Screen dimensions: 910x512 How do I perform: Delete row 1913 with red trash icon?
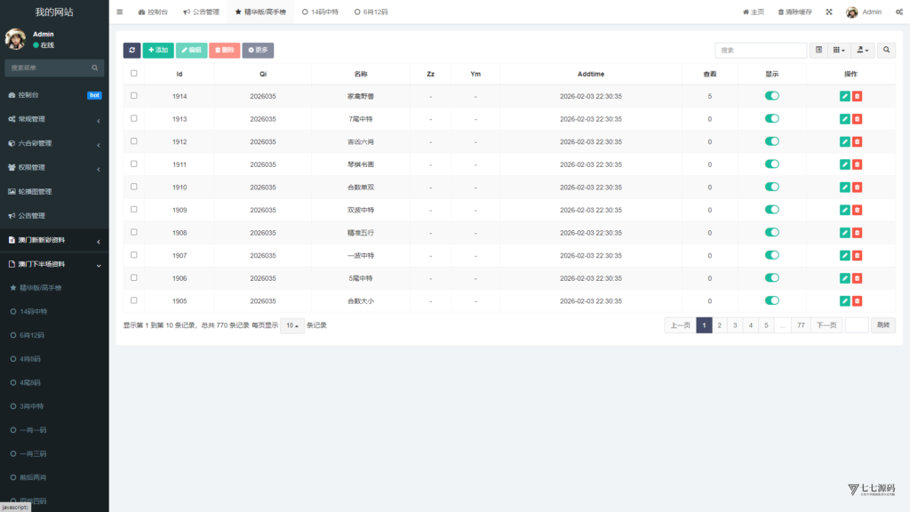(858, 119)
